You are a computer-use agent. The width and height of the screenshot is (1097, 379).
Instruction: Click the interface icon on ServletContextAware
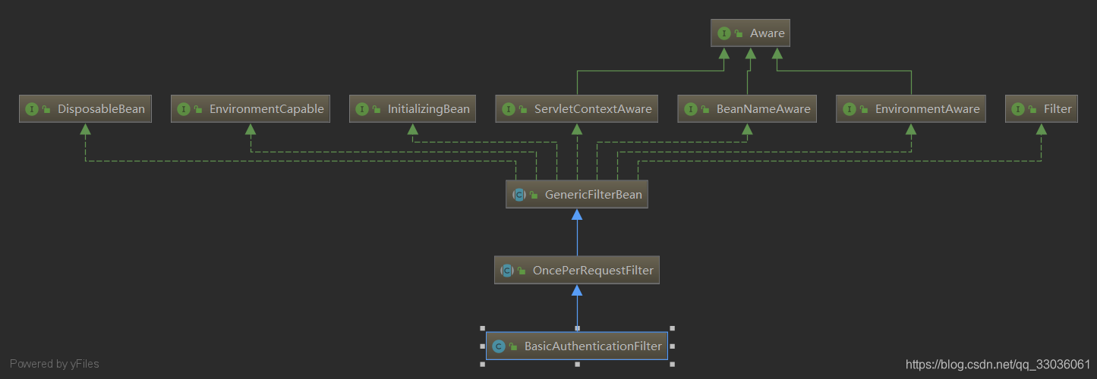point(508,109)
